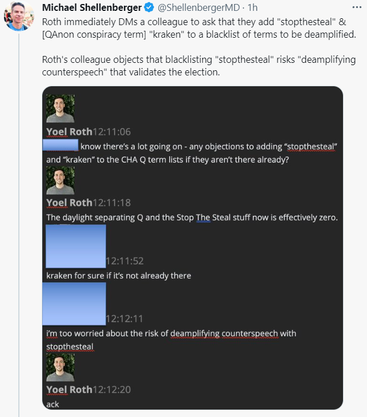The width and height of the screenshot is (367, 417).
Task: Click the tweet's 1h timestamp
Action: 252,8
